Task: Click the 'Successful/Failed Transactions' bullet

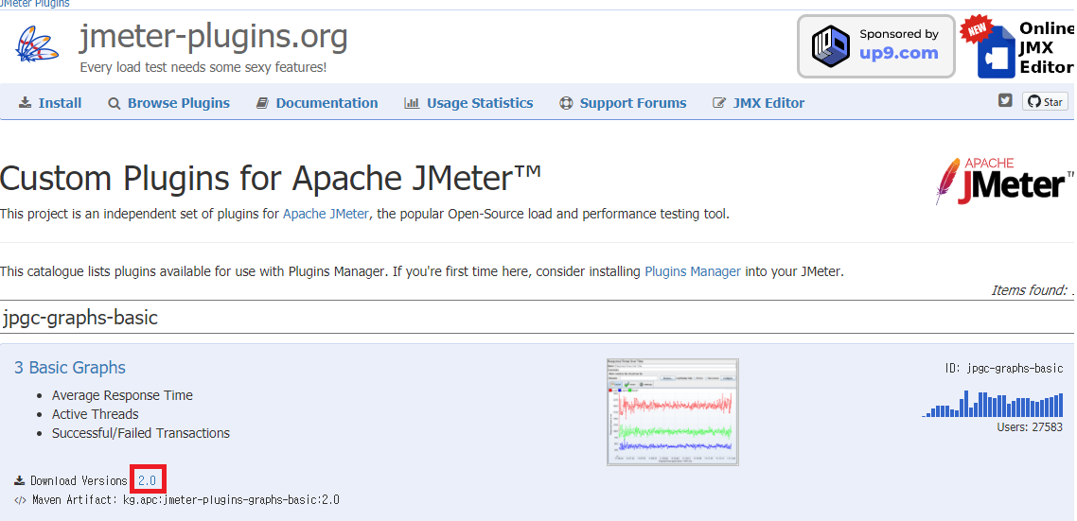Action: pyautogui.click(x=141, y=433)
